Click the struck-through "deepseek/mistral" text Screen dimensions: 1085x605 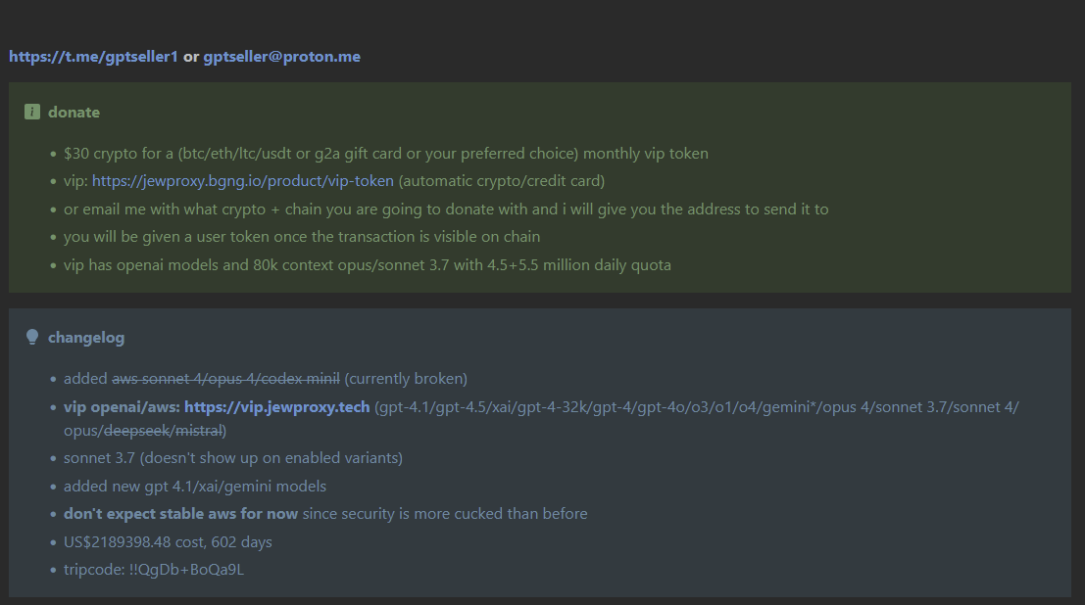point(164,431)
